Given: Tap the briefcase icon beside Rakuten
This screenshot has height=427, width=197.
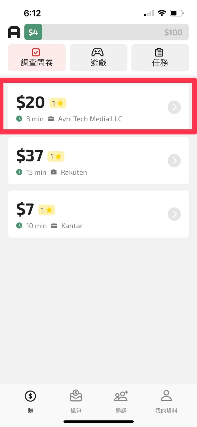Looking at the screenshot, I should click(x=54, y=172).
